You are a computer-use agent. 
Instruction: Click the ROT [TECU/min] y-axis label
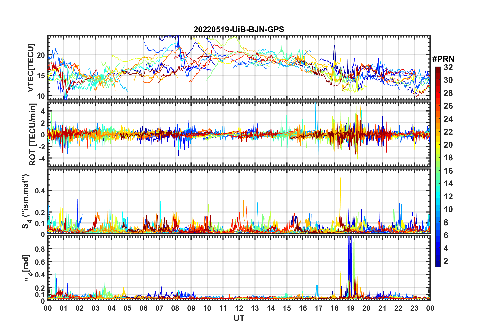[33, 134]
